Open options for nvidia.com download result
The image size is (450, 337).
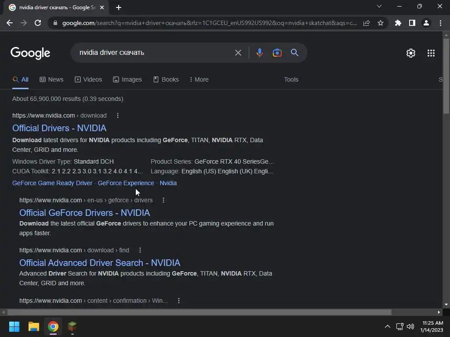click(x=118, y=115)
